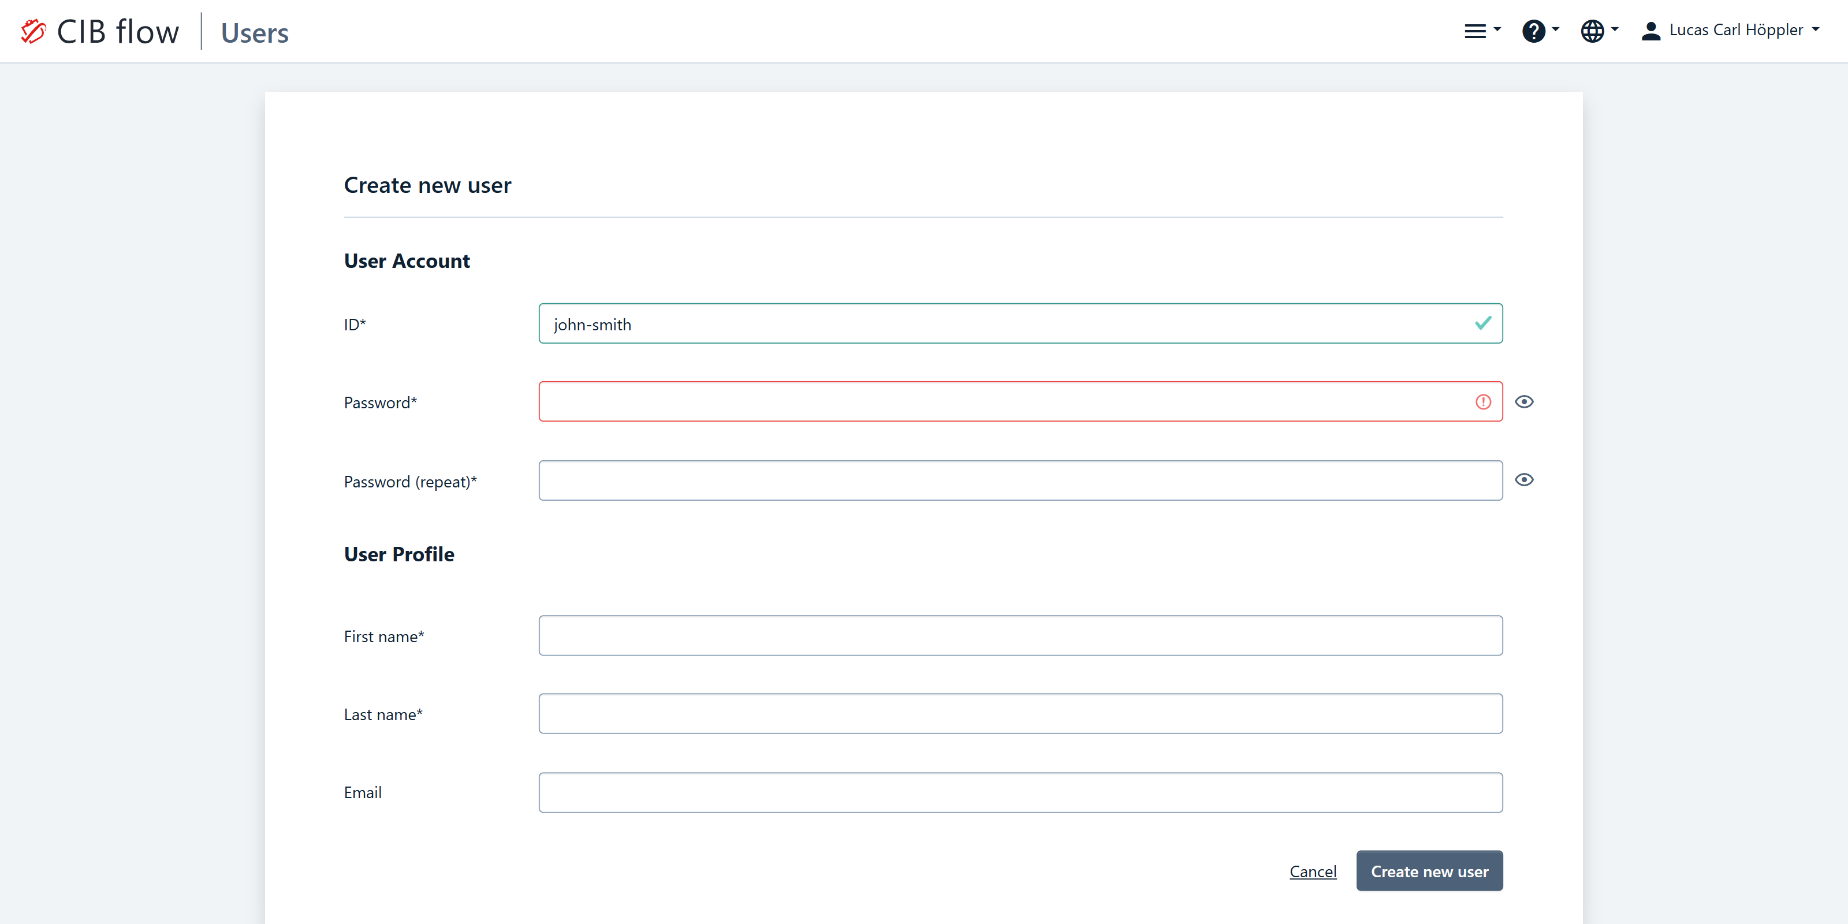Cancel creating the new user

1312,871
